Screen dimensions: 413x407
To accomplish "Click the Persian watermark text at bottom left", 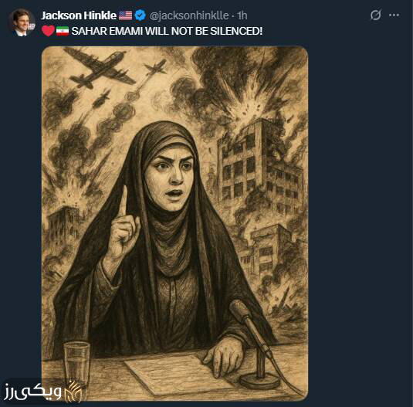I will click(32, 392).
